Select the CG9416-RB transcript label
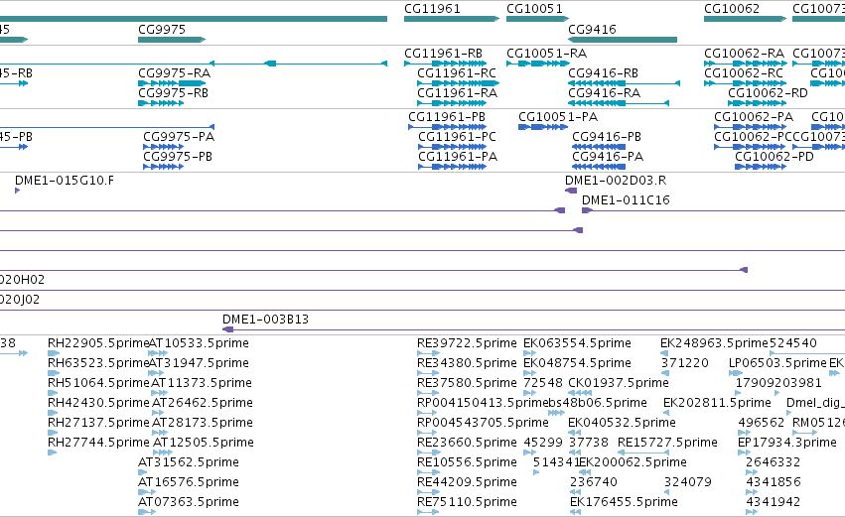This screenshot has width=845, height=517. coord(603,73)
